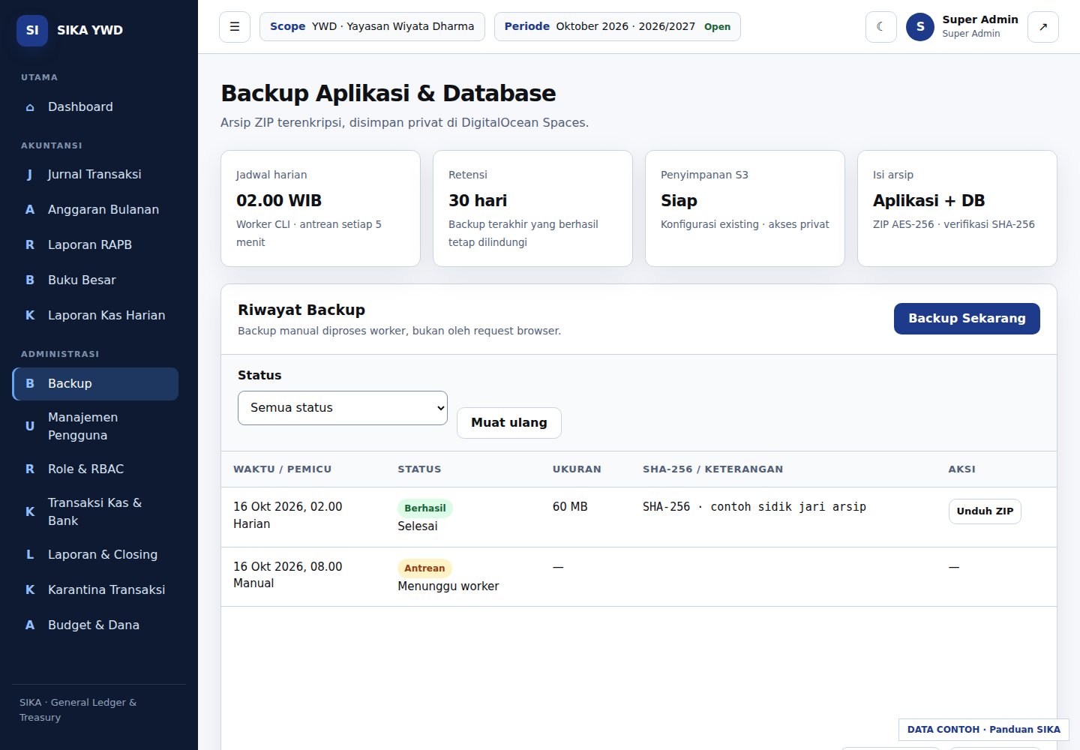Click the logout arrow icon top right
1080x750 pixels.
pyautogui.click(x=1043, y=27)
